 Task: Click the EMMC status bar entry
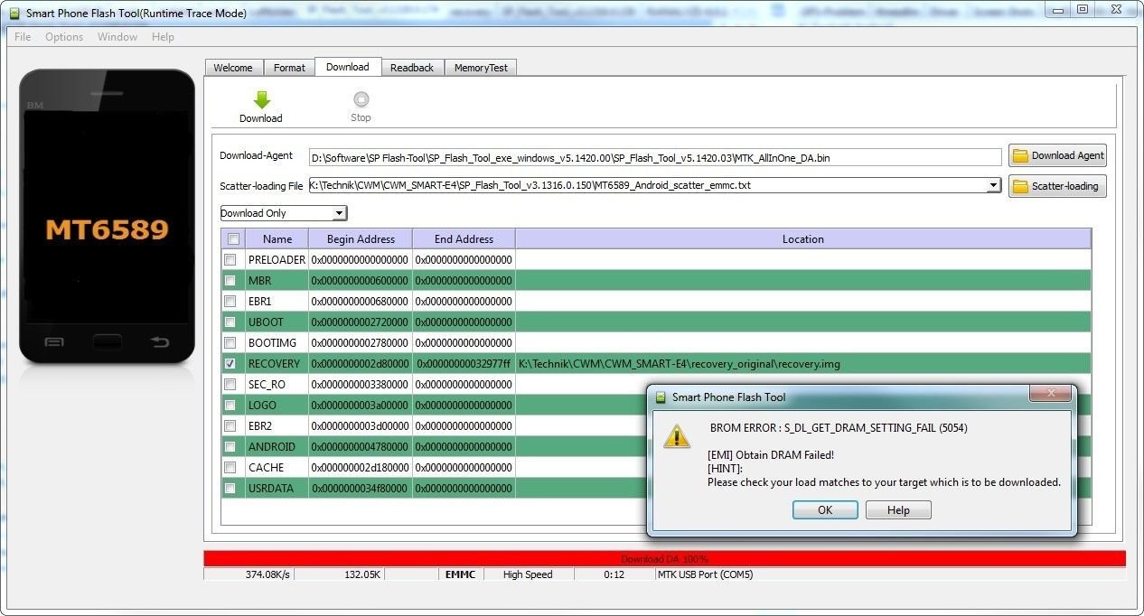click(x=460, y=574)
